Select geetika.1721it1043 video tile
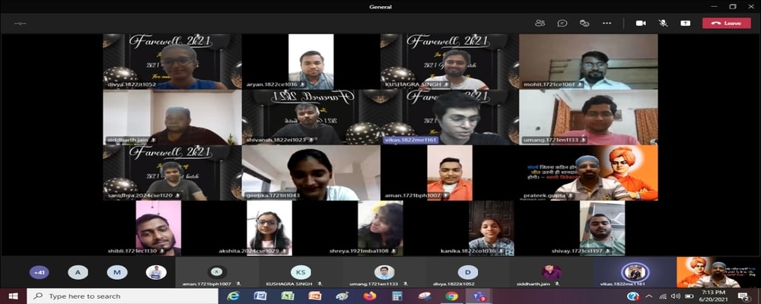 coord(310,173)
